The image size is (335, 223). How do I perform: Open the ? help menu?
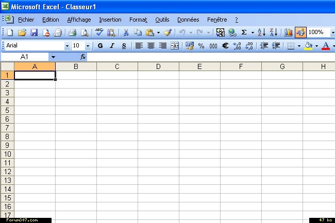coord(237,20)
